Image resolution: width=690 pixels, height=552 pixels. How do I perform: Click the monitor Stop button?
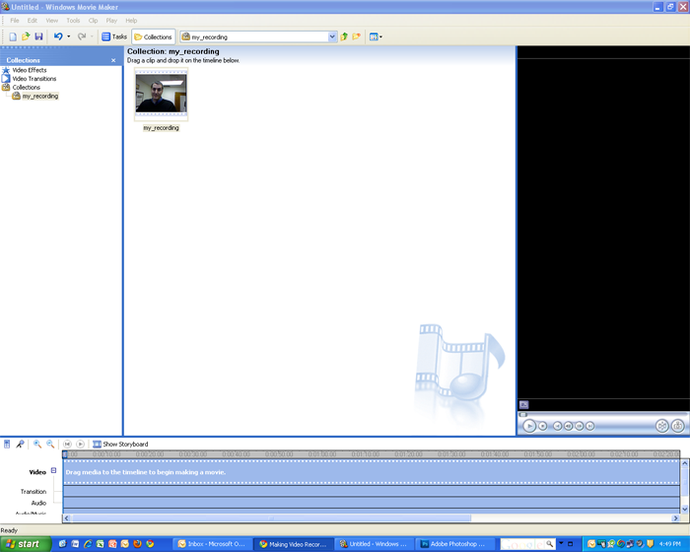tap(543, 426)
